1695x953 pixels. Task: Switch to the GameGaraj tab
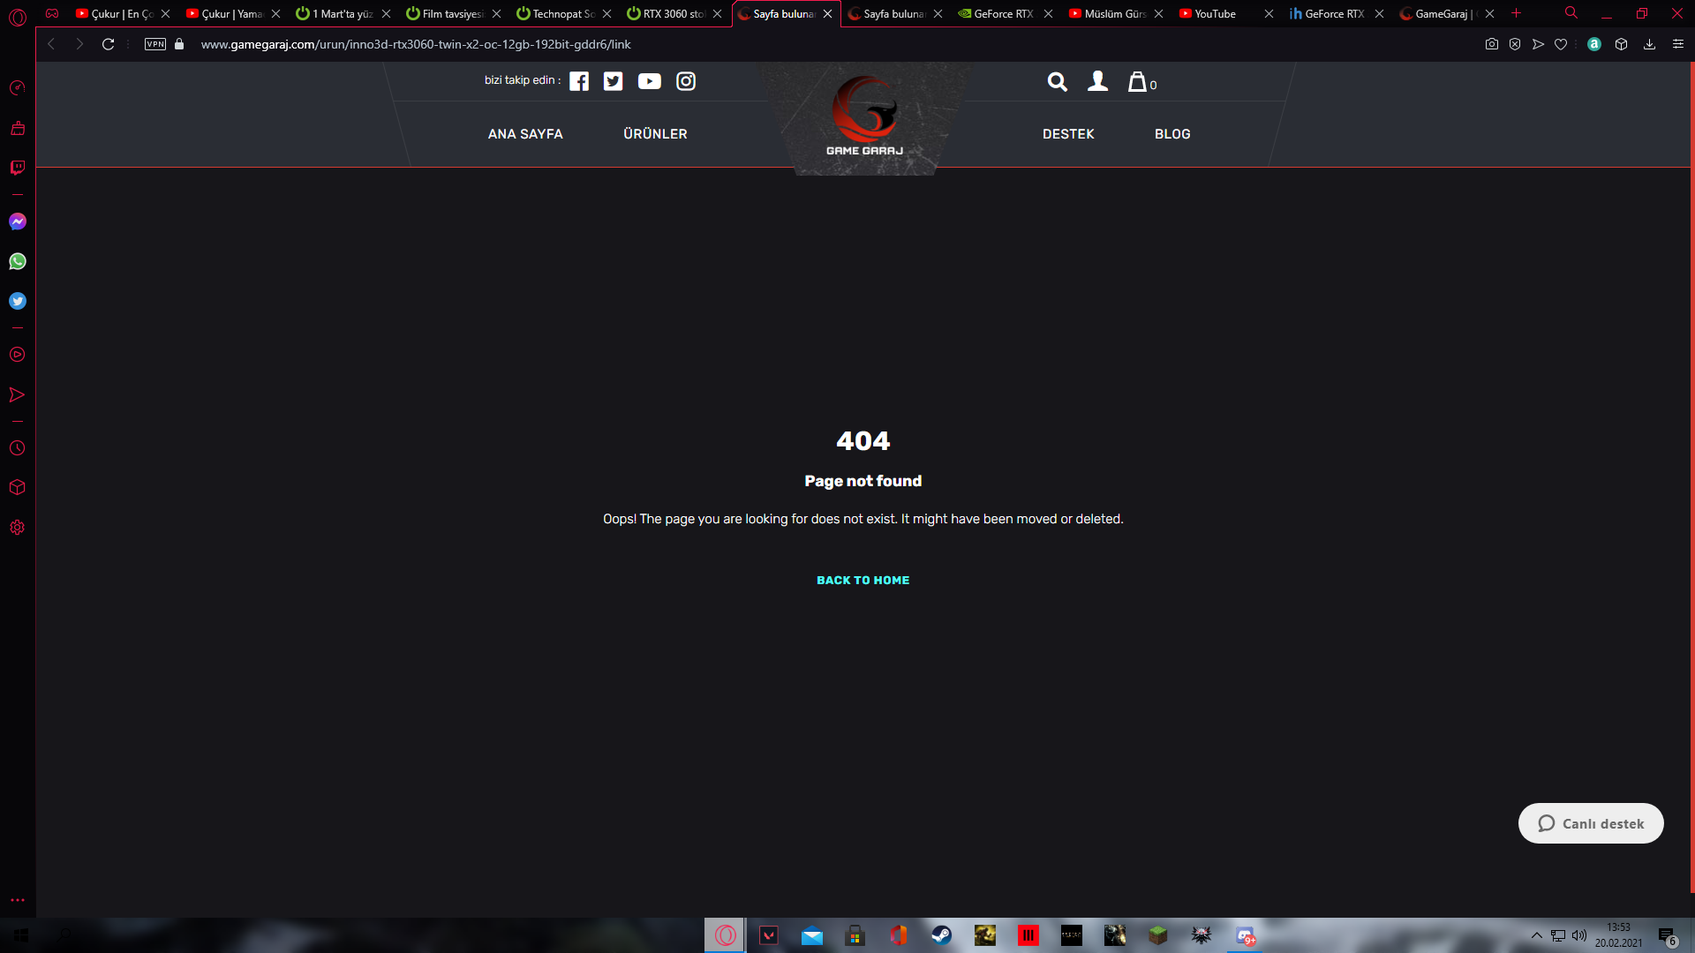(1439, 13)
